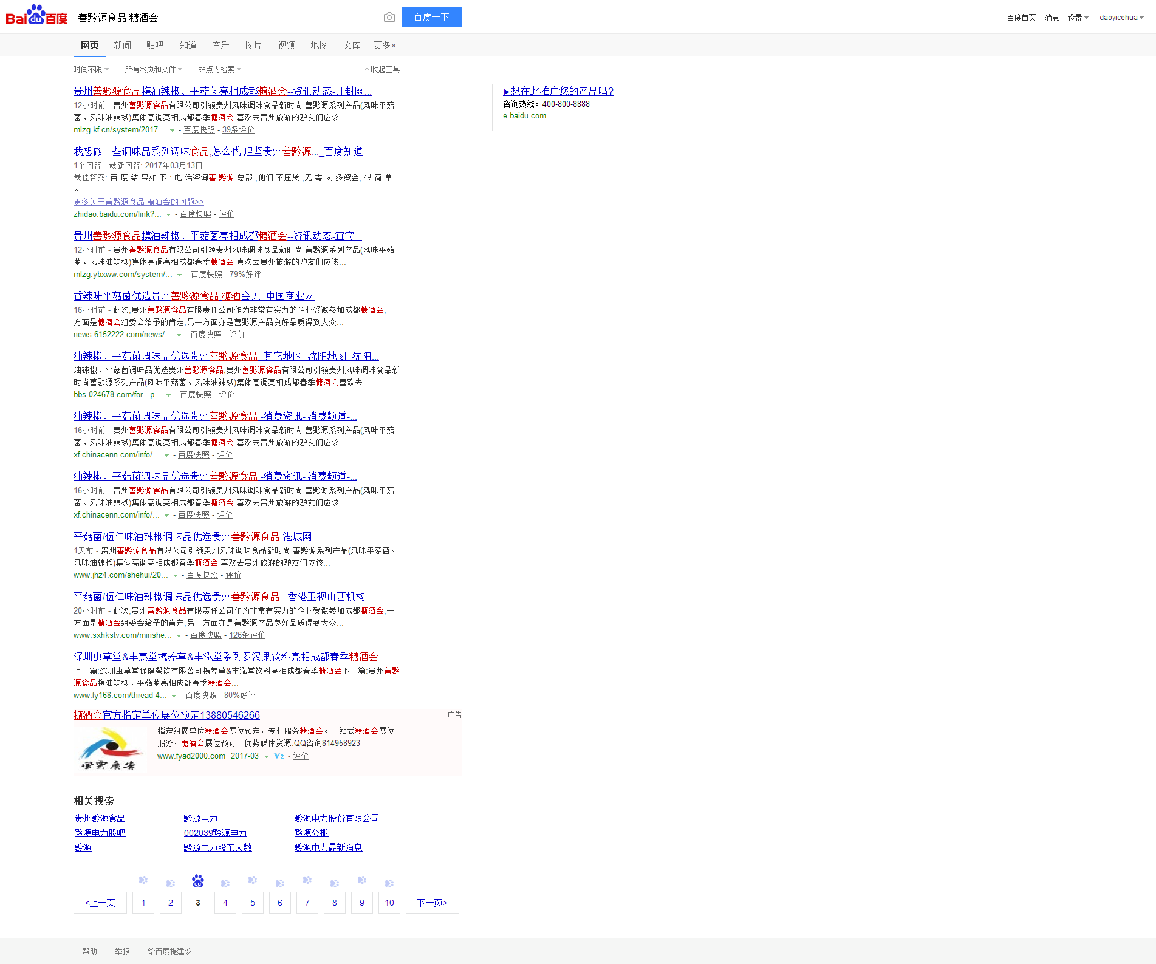Click 79%好评 link under ybxww result
Image resolution: width=1156 pixels, height=964 pixels.
click(x=245, y=275)
